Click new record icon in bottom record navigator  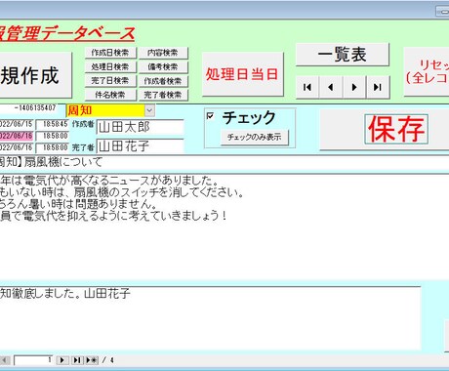(92, 360)
